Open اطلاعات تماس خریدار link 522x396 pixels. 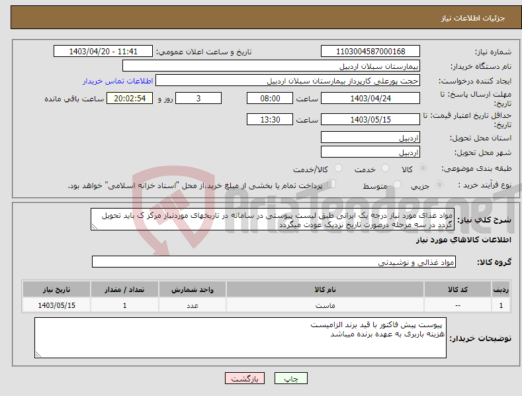click(118, 81)
